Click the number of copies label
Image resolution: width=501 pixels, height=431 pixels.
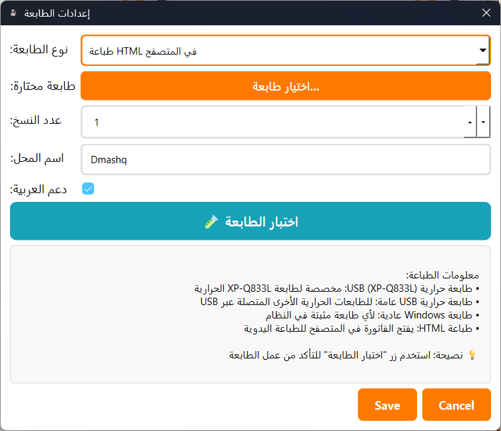(x=36, y=121)
